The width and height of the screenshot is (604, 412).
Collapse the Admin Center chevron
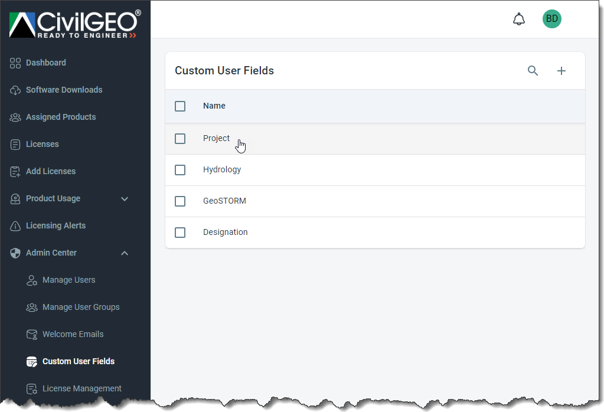tap(125, 253)
